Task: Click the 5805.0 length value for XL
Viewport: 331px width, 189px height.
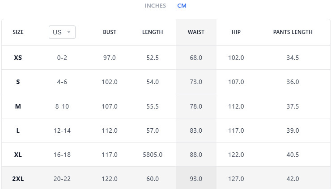Action: 153,155
